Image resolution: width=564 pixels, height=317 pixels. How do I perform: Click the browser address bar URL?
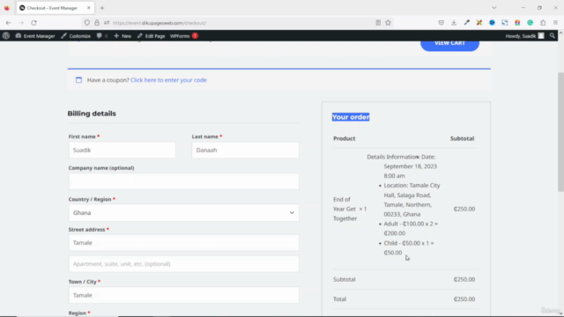[x=160, y=23]
